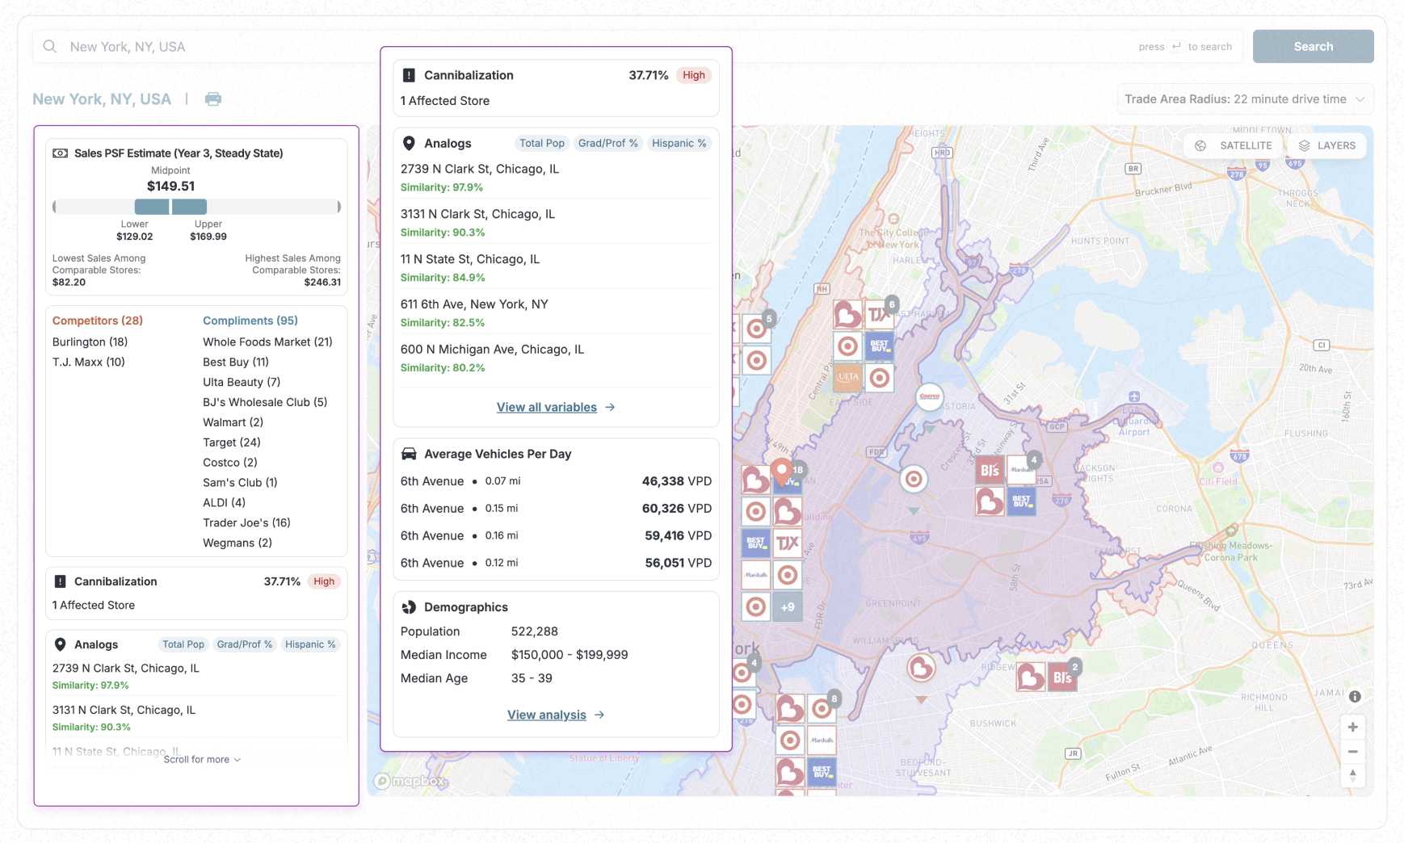The image size is (1404, 843).
Task: Click Whole Foods Market (21) in compliments list
Action: click(x=267, y=342)
